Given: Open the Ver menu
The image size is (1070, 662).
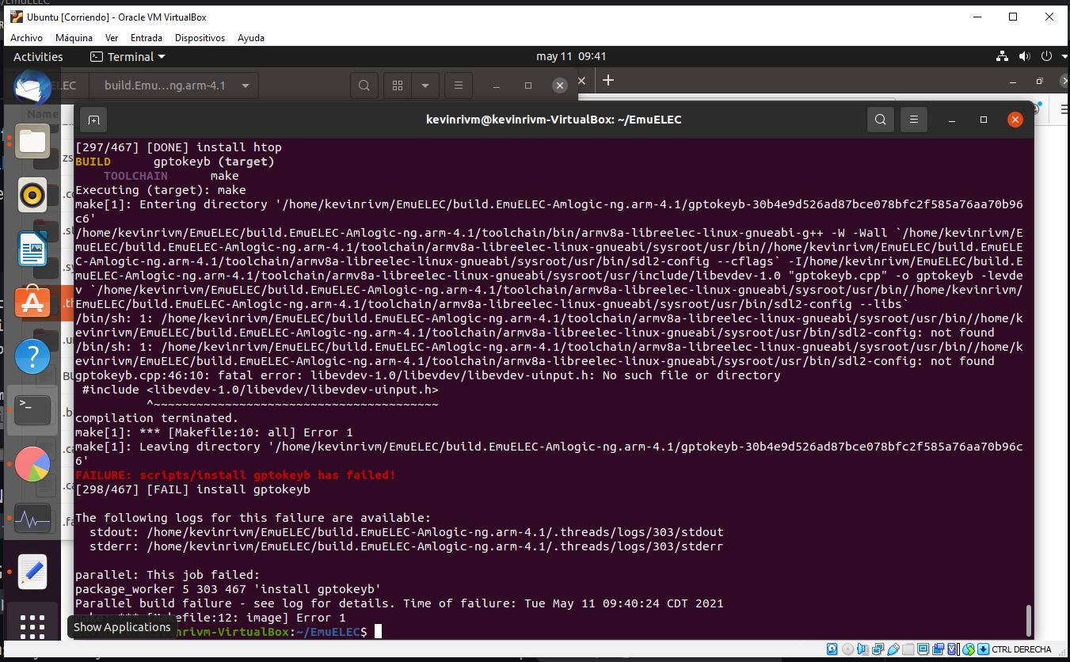Looking at the screenshot, I should tap(112, 37).
